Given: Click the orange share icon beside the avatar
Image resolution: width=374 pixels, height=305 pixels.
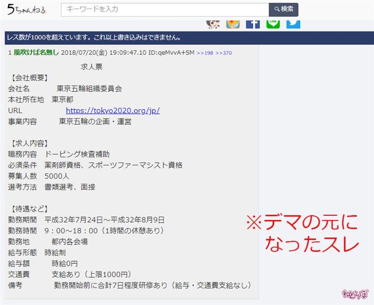Looking at the screenshot, I should tap(233, 23).
